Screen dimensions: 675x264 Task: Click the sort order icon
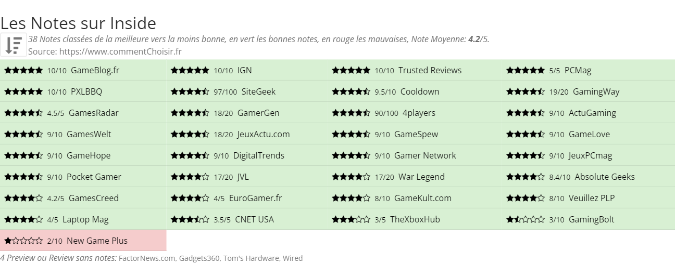click(14, 45)
